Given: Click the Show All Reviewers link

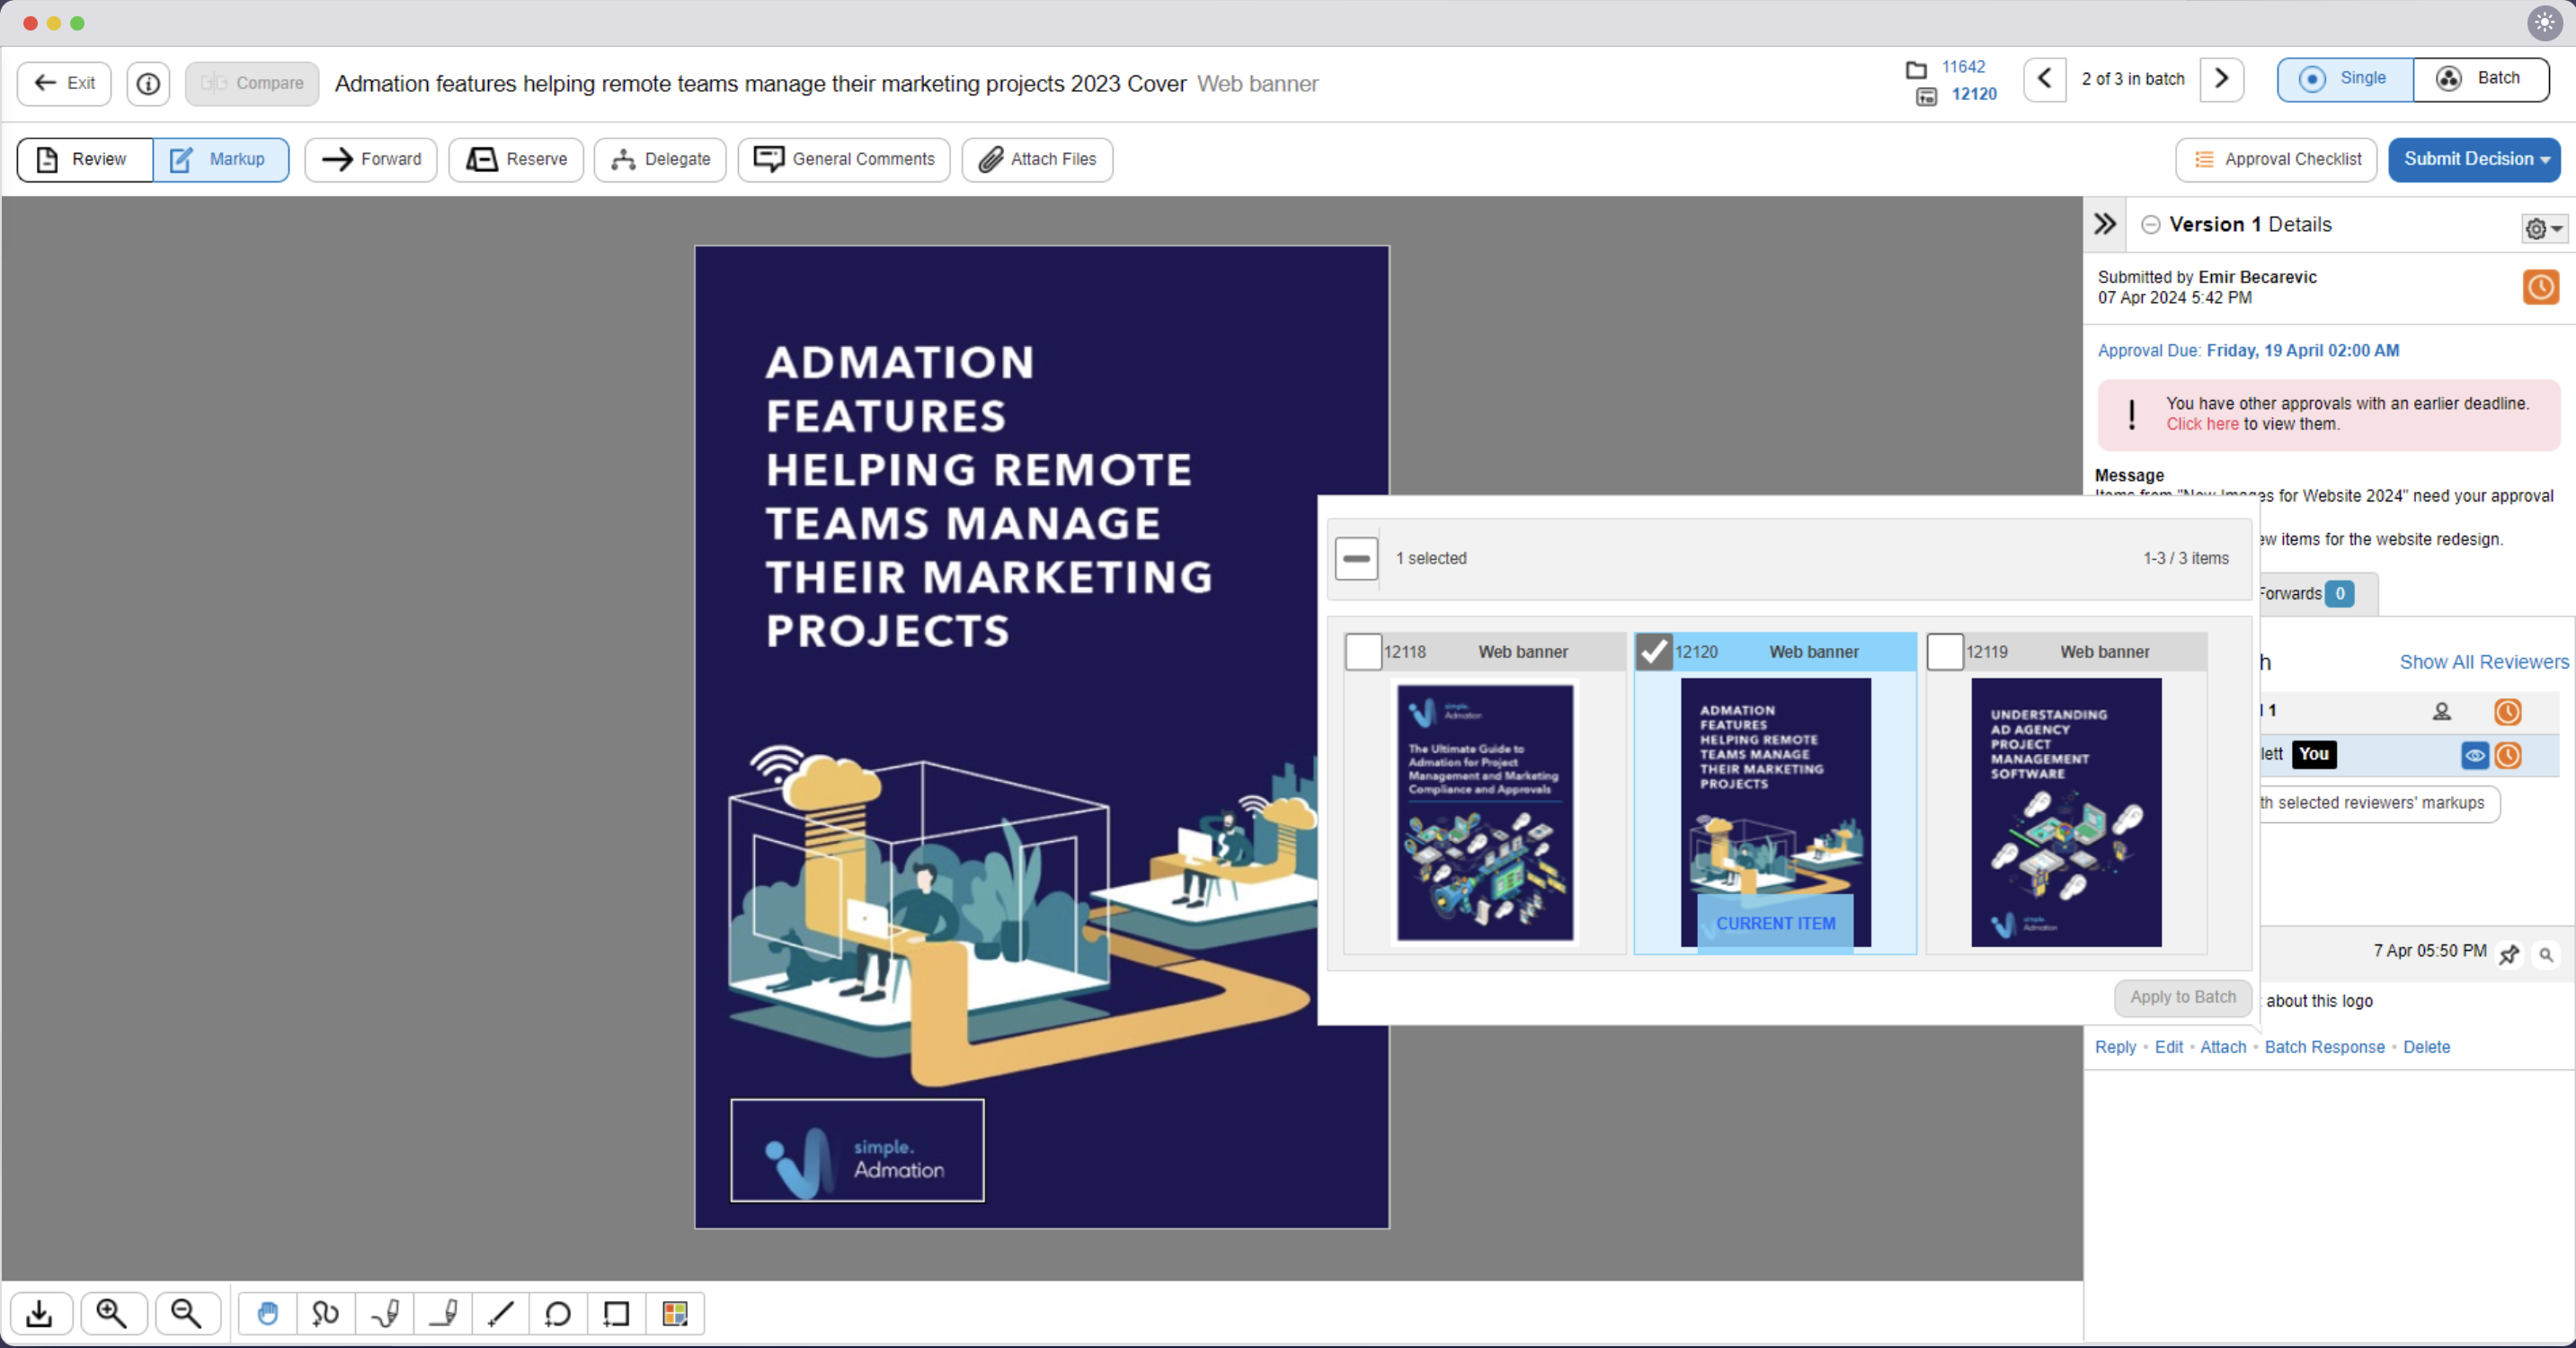Looking at the screenshot, I should coord(2483,662).
